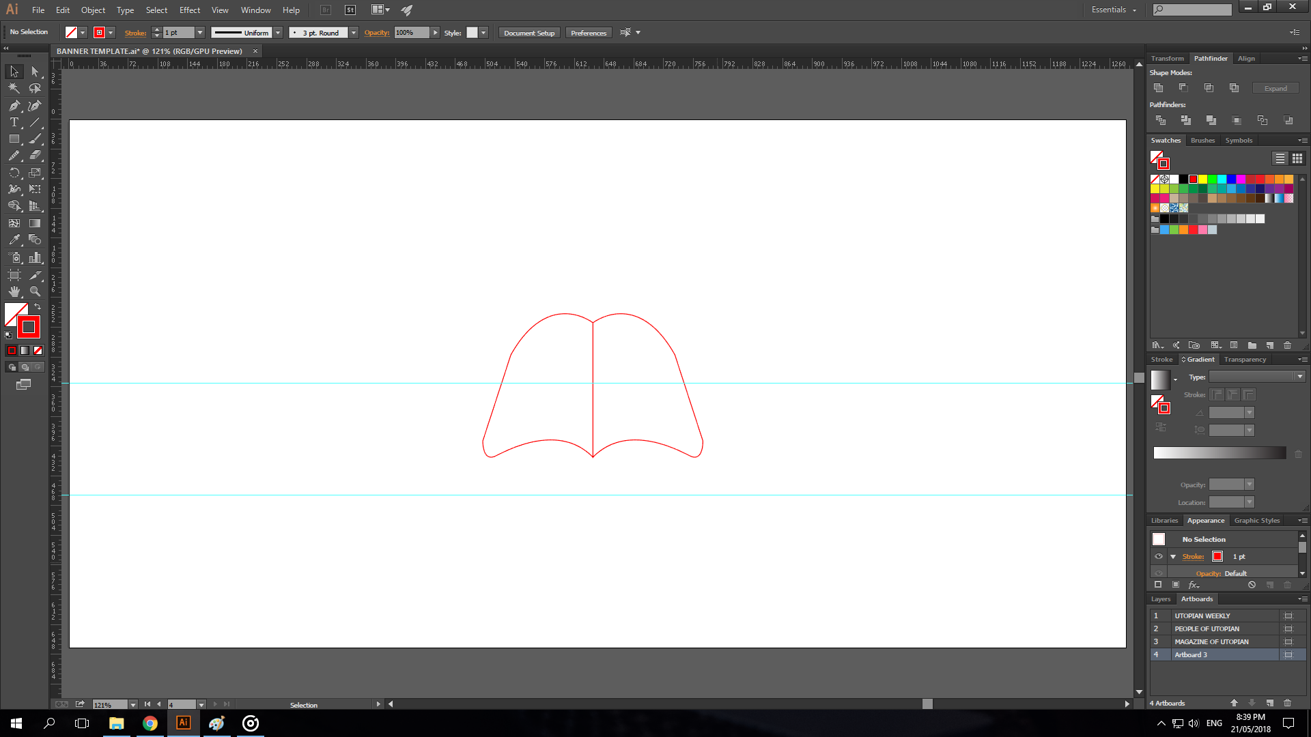Select the Eraser tool
The width and height of the screenshot is (1311, 737).
click(x=35, y=156)
